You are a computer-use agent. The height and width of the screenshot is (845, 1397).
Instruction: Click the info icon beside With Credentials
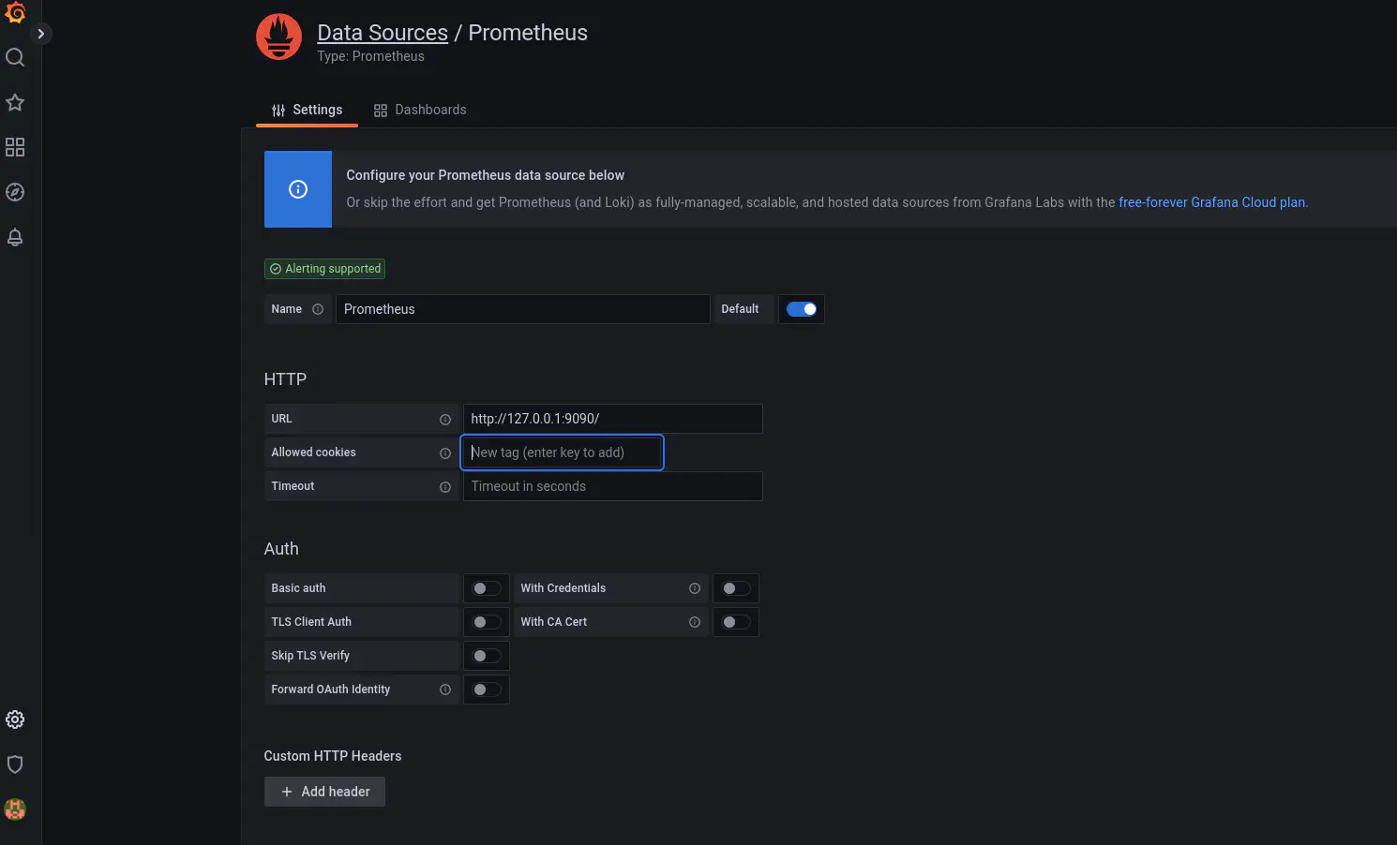click(x=695, y=588)
